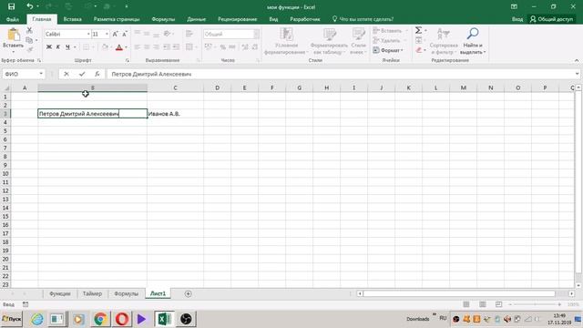Open Chrome from the taskbar
Screen dimensions: 583x328
click(100, 319)
